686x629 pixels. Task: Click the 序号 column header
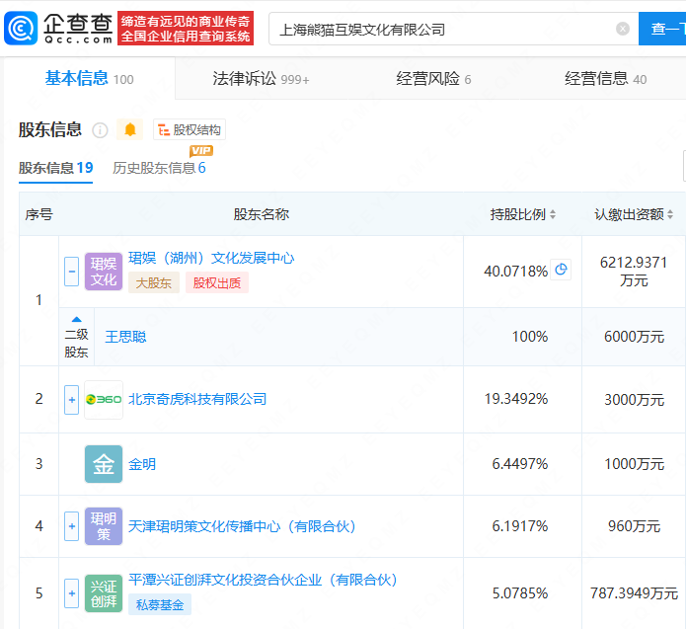tap(38, 214)
